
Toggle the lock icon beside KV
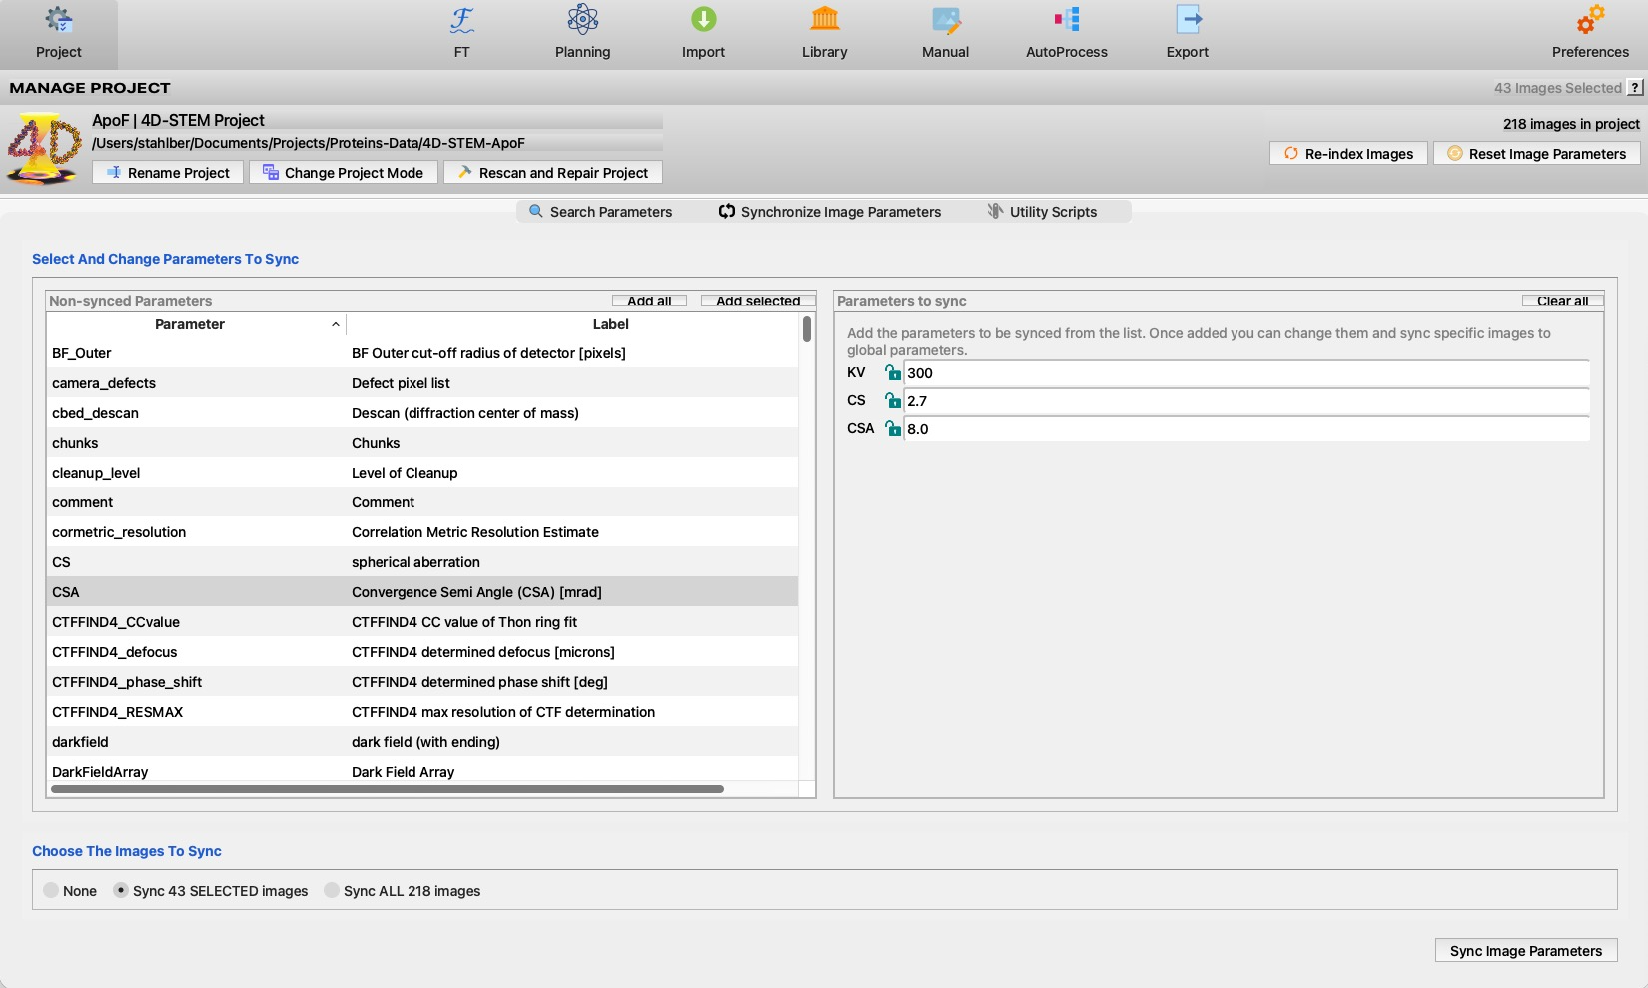click(x=893, y=373)
